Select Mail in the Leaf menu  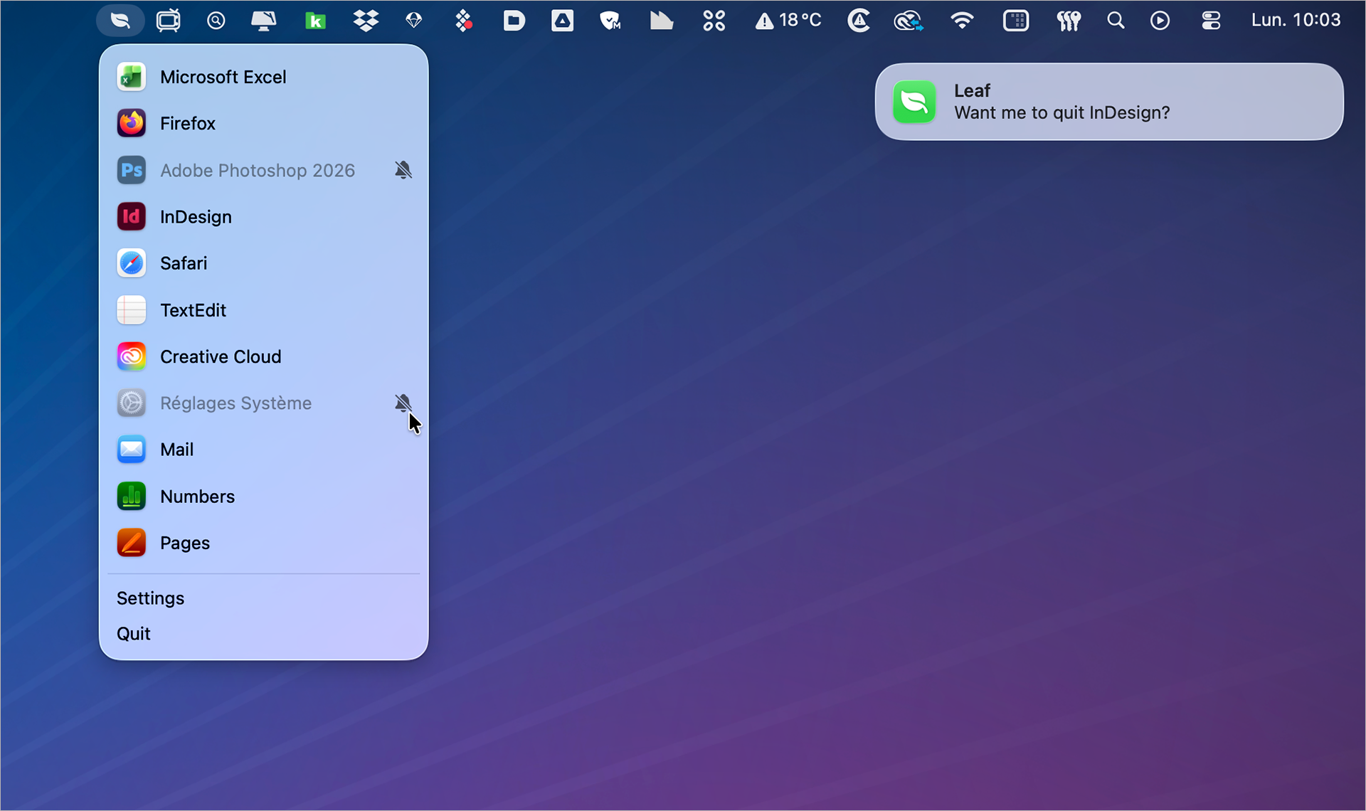[264, 450]
